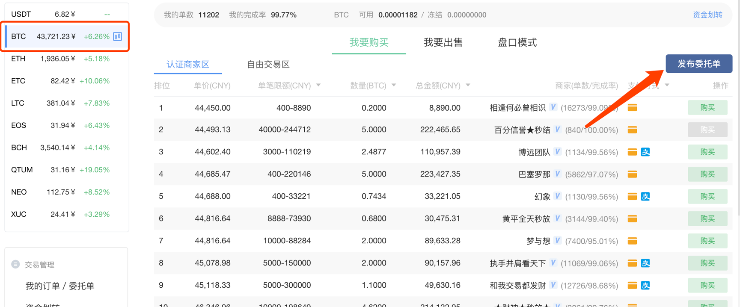Image resolution: width=740 pixels, height=307 pixels.
Task: Click 购买 button for 黄平全天秒放
Action: pyautogui.click(x=707, y=218)
